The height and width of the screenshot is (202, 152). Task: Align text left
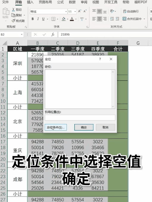point(94,19)
